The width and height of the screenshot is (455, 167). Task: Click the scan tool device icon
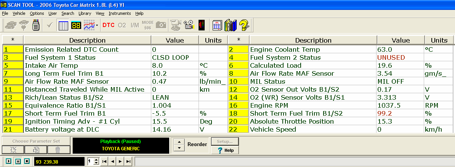coord(36,25)
